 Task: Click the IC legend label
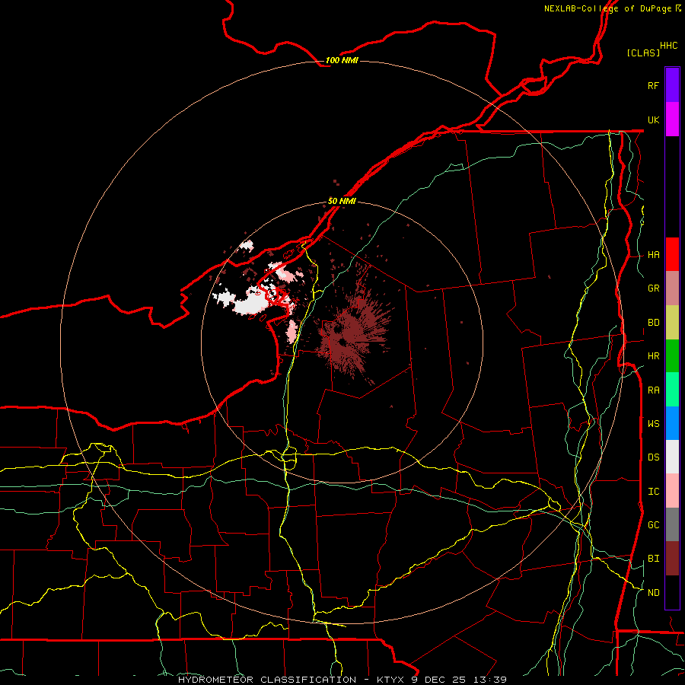click(x=654, y=492)
